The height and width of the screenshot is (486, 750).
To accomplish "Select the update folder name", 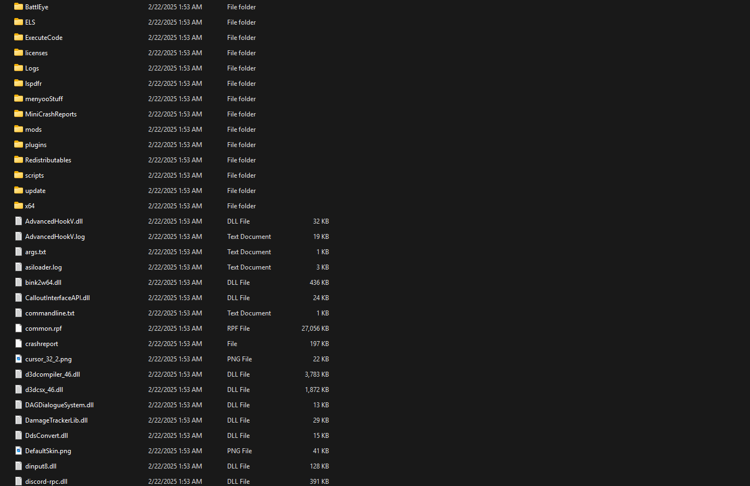I will [35, 191].
